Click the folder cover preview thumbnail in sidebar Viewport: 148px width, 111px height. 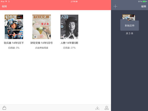(129, 18)
